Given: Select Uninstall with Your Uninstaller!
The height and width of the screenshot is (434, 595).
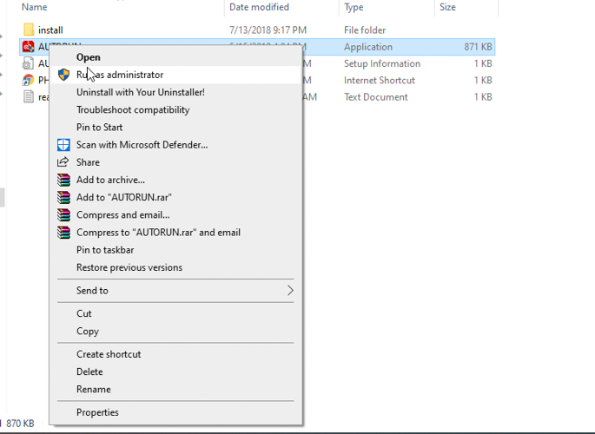Looking at the screenshot, I should click(140, 92).
